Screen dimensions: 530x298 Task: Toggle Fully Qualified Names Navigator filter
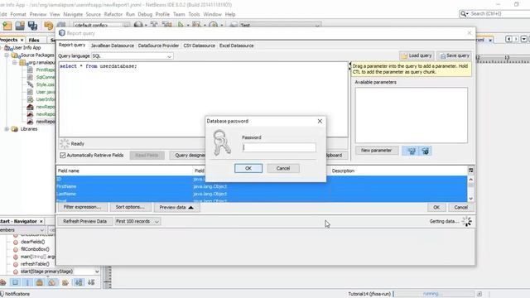pos(65,282)
